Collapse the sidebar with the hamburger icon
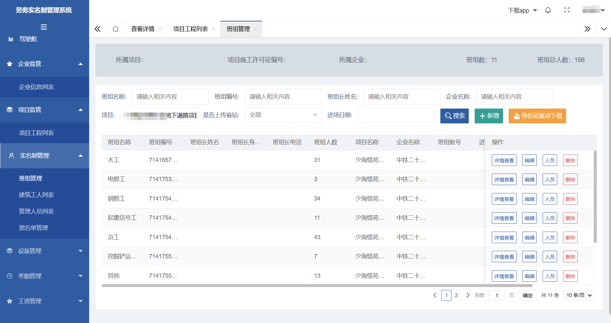This screenshot has width=611, height=323. coord(44,27)
